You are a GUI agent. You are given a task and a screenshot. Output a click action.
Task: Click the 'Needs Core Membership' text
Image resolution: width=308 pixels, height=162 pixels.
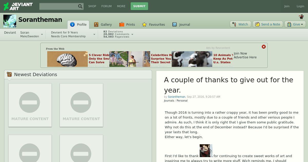(x=68, y=36)
